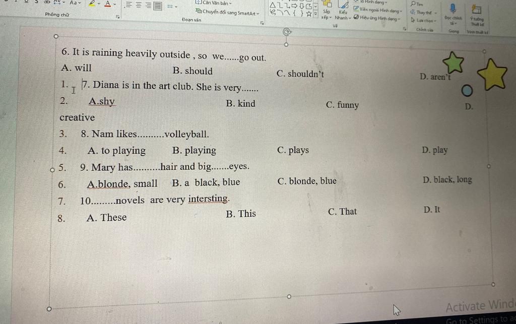The width and height of the screenshot is (516, 324).
Task: Grab the rotation handle above text box
Action: click(x=287, y=32)
